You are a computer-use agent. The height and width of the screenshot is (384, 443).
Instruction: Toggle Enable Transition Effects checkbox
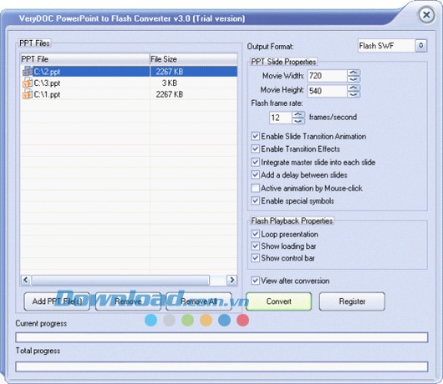click(x=256, y=149)
